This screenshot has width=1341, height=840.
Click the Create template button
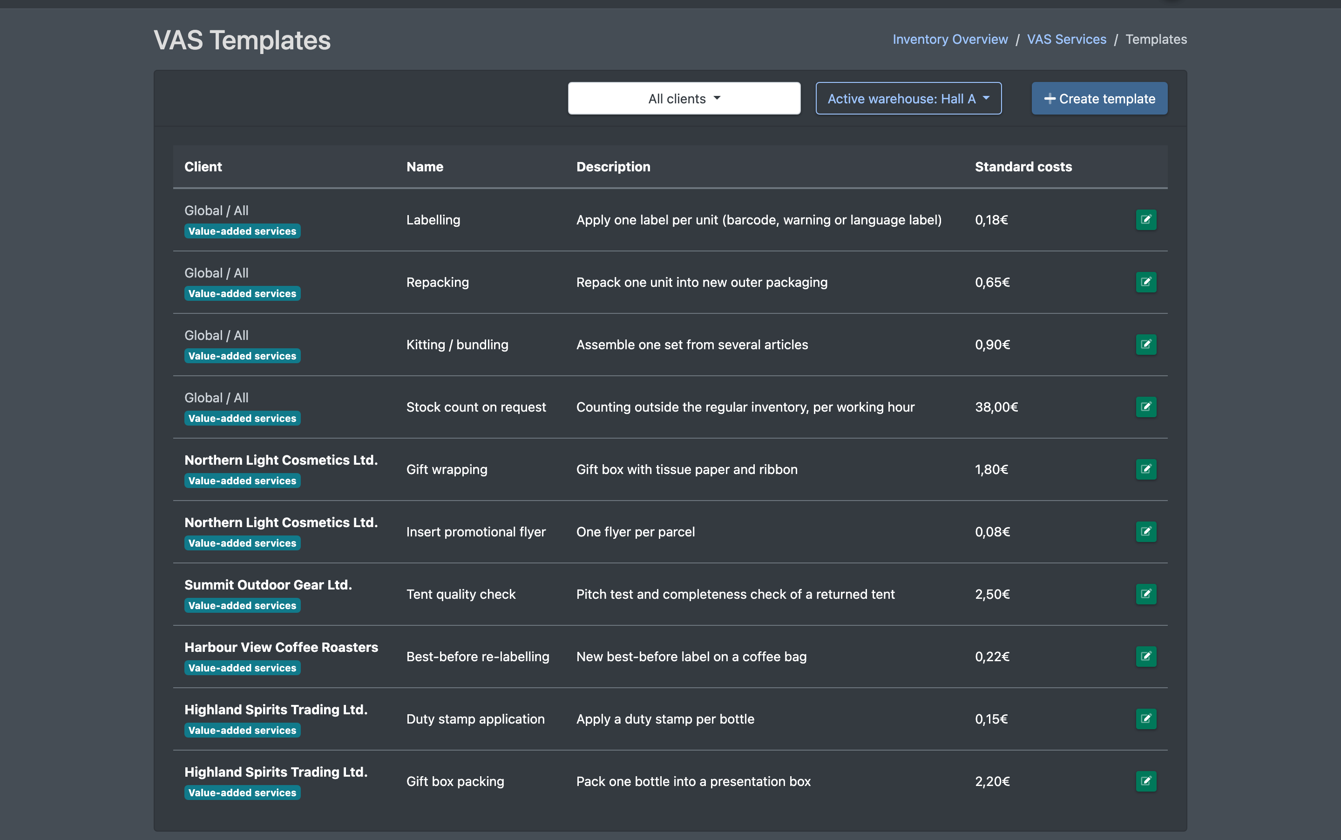pos(1099,98)
